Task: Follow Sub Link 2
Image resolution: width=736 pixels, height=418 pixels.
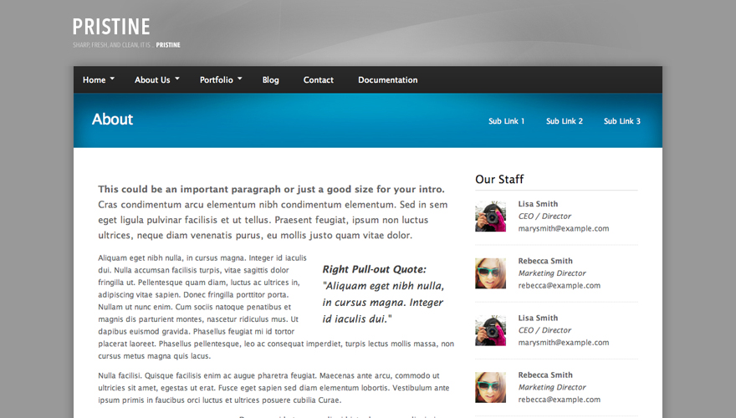Action: pos(565,121)
